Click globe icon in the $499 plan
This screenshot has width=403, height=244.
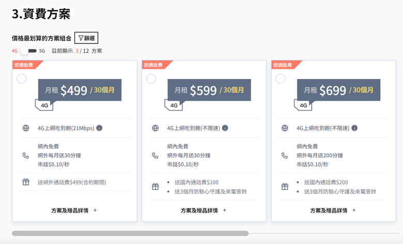click(26, 128)
